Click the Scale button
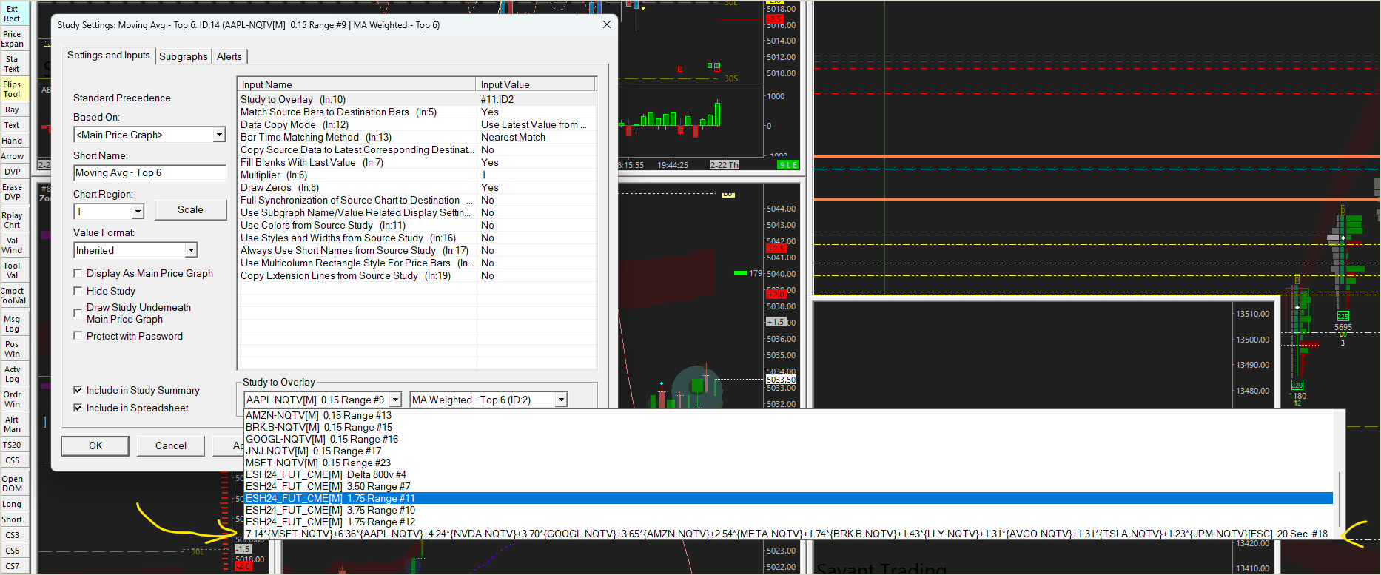 pyautogui.click(x=190, y=210)
